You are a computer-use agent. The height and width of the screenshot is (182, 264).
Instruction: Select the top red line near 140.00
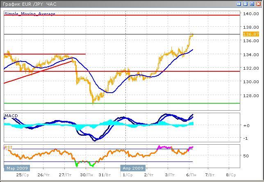coord(123,15)
